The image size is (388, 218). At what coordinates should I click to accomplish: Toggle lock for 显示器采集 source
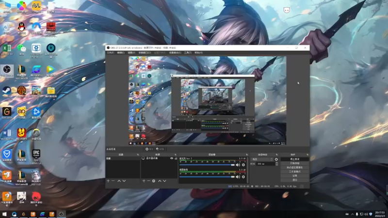coord(176,158)
